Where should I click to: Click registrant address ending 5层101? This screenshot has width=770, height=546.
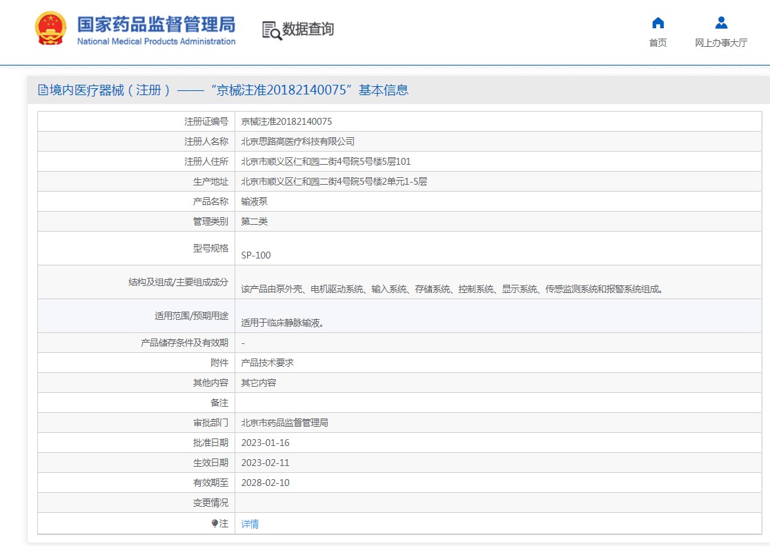326,161
